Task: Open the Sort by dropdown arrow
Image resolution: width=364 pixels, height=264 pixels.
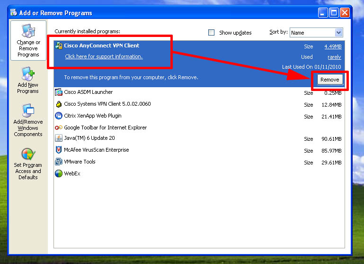Action: pos(339,33)
